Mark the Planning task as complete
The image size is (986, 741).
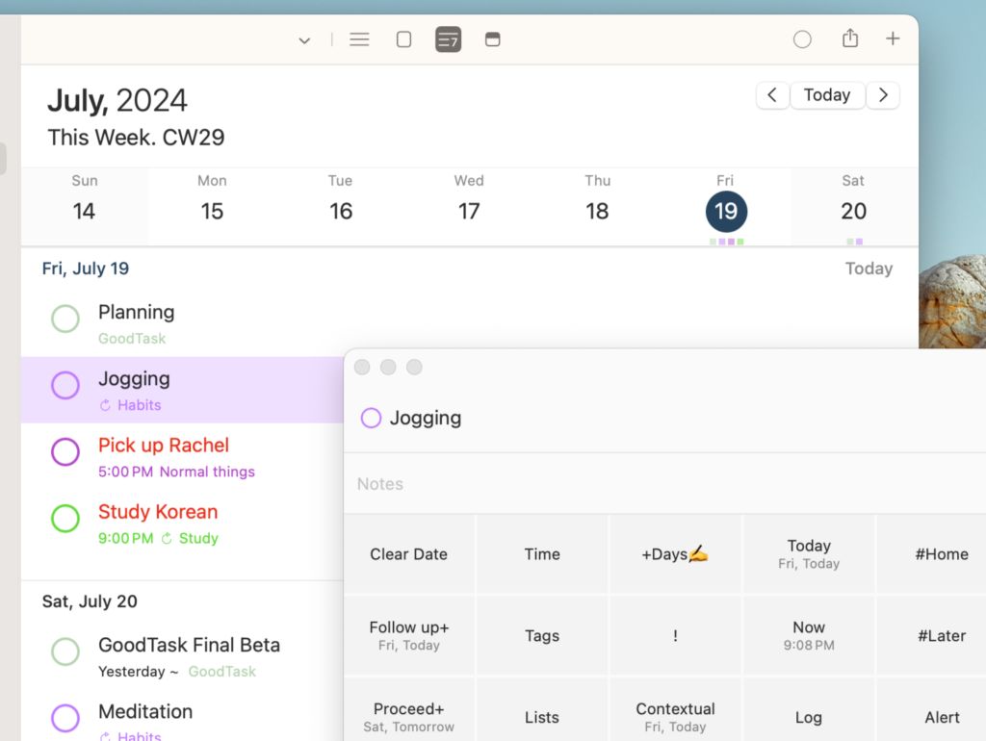coord(65,319)
